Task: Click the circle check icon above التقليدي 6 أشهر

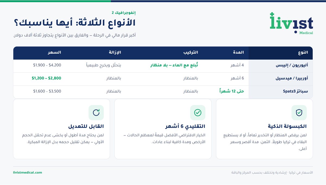Action: [198, 113]
